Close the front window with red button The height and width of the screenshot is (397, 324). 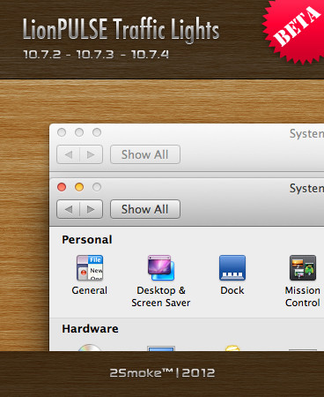click(62, 187)
